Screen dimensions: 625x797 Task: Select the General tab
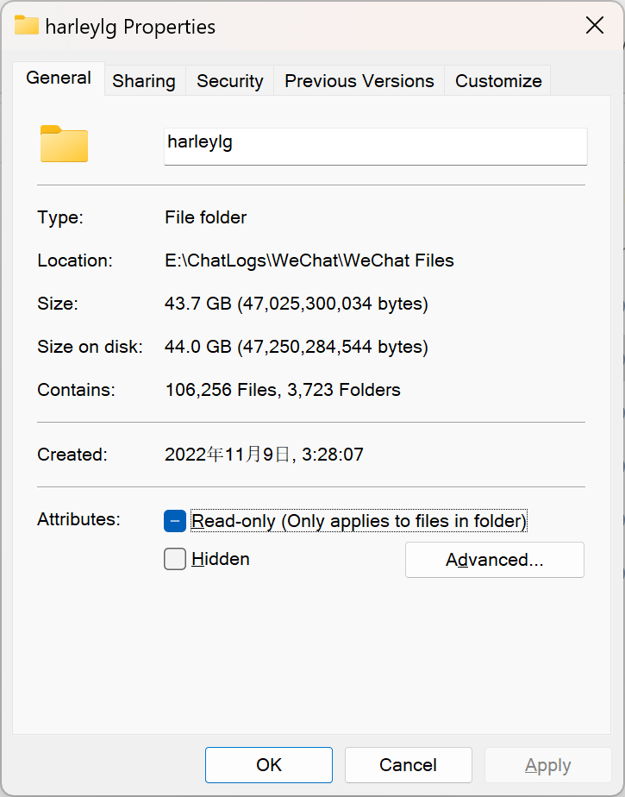(59, 78)
